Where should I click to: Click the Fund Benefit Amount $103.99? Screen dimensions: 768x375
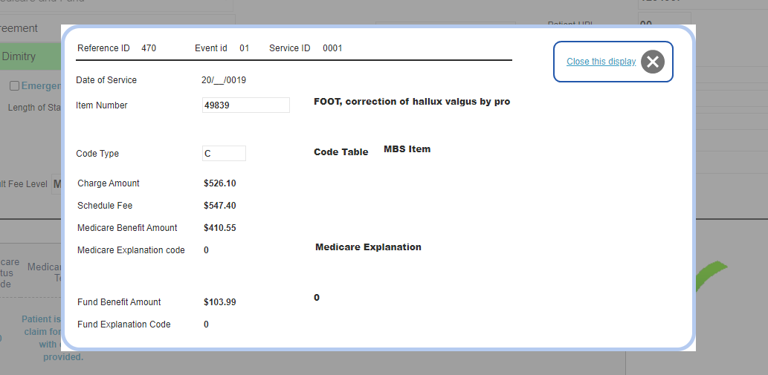tap(220, 302)
